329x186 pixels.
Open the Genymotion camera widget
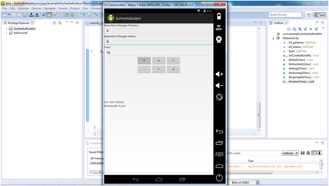[219, 39]
